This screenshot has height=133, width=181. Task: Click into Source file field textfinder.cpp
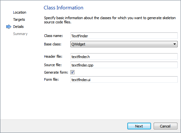point(124,65)
